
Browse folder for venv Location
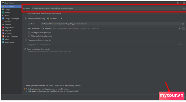pyautogui.click(x=183, y=24)
